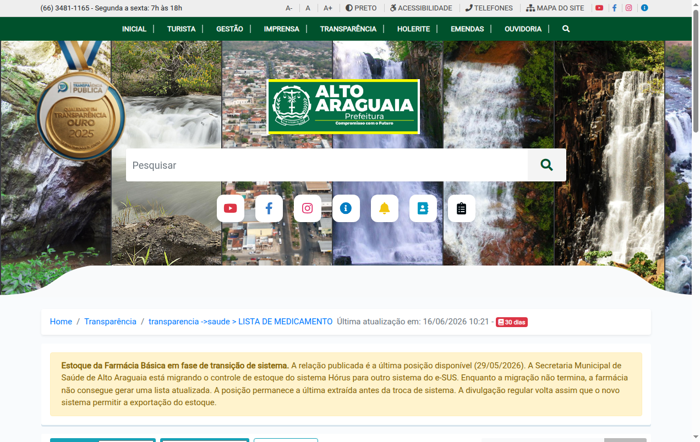Click the Alto Araguaia Prefeitura logo

[343, 107]
